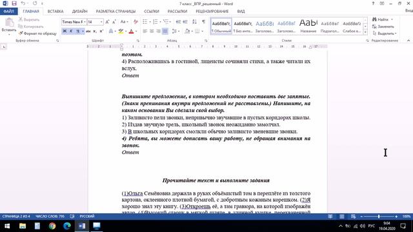Align text to the left
Screen dimensions: 413x232
145,32
